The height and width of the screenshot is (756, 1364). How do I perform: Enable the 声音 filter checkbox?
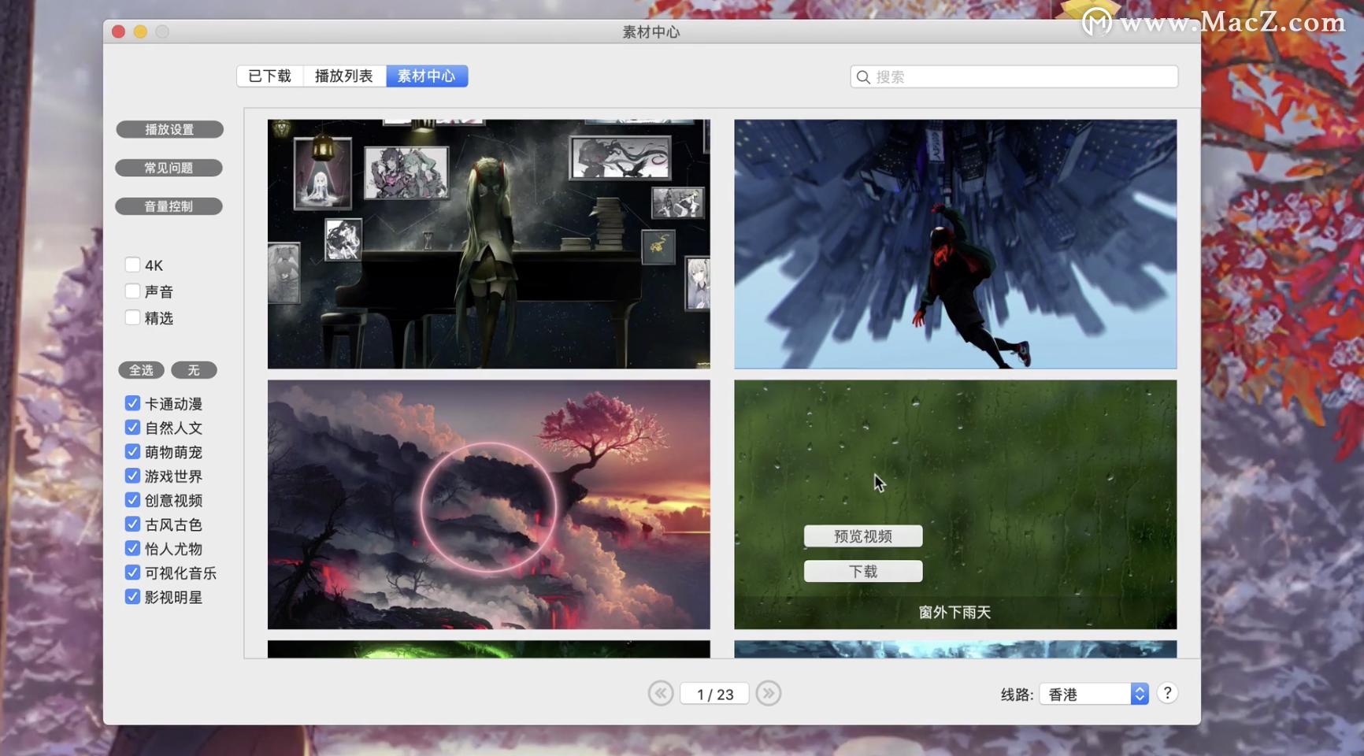click(x=132, y=291)
